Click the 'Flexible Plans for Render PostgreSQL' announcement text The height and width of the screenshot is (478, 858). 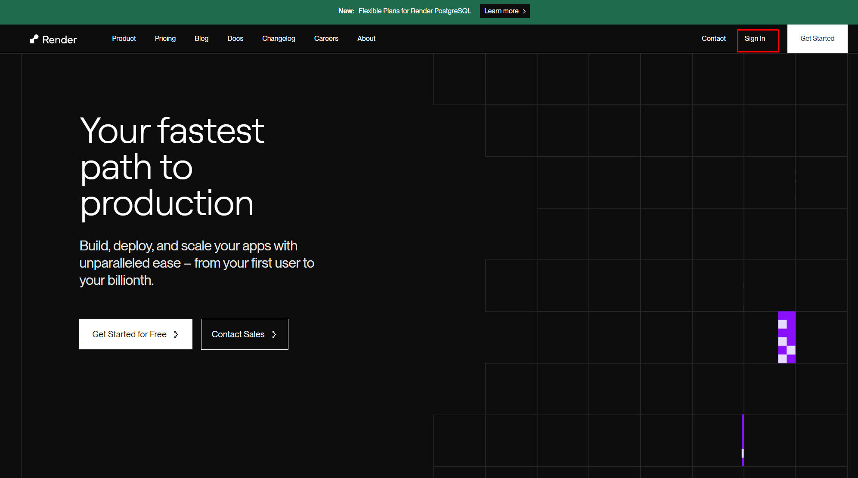point(415,11)
